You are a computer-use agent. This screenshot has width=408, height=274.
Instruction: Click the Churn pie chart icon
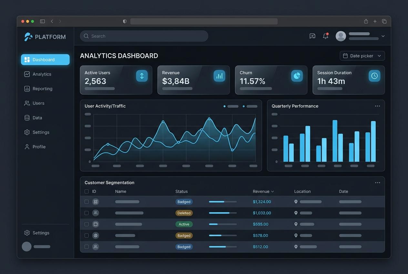click(297, 76)
